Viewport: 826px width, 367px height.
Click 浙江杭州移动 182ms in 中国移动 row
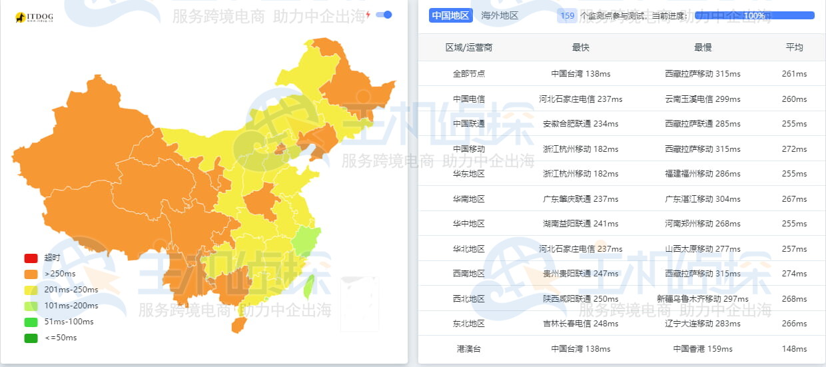tap(581, 149)
